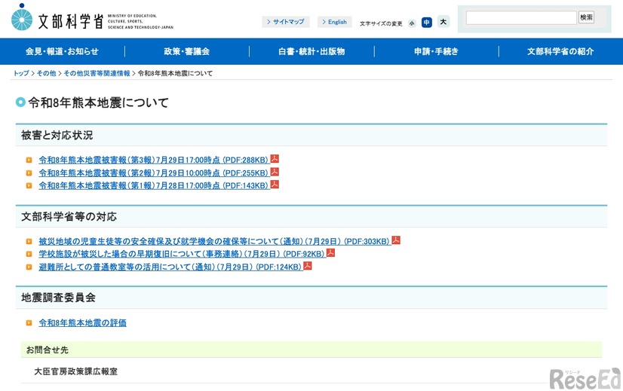Click breadcrumb text 令和8年熊本地震について
623x391 pixels.
pyautogui.click(x=175, y=73)
